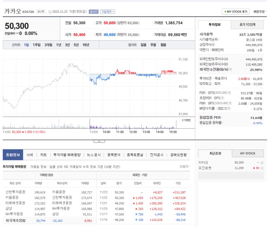
Task: Select 1일 line chart period
Action: pyautogui.click(x=26, y=45)
